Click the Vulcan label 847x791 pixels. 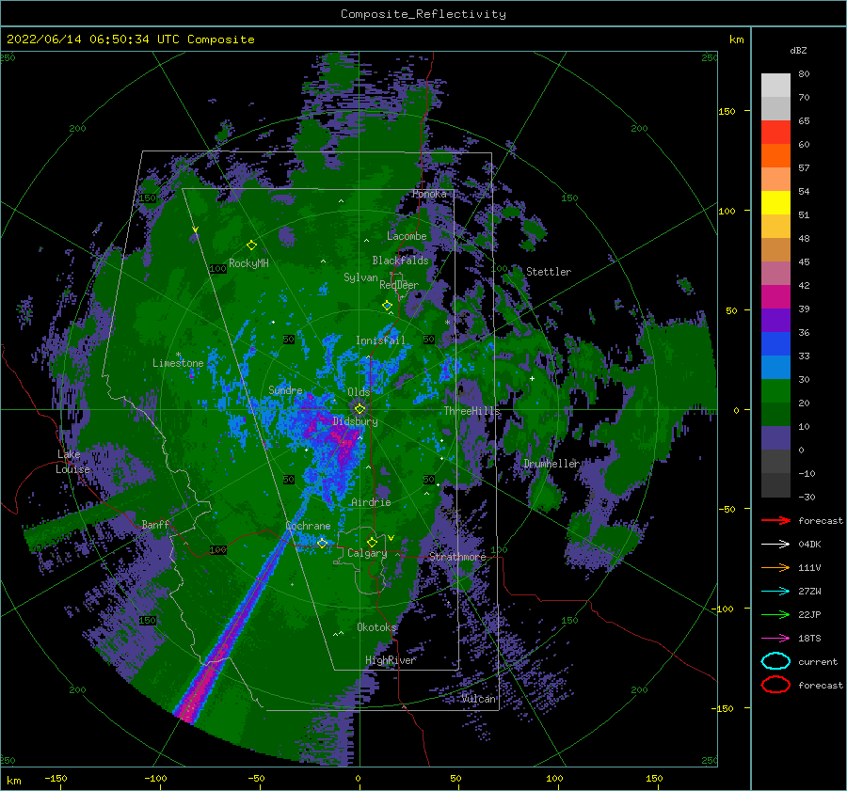[x=478, y=699]
